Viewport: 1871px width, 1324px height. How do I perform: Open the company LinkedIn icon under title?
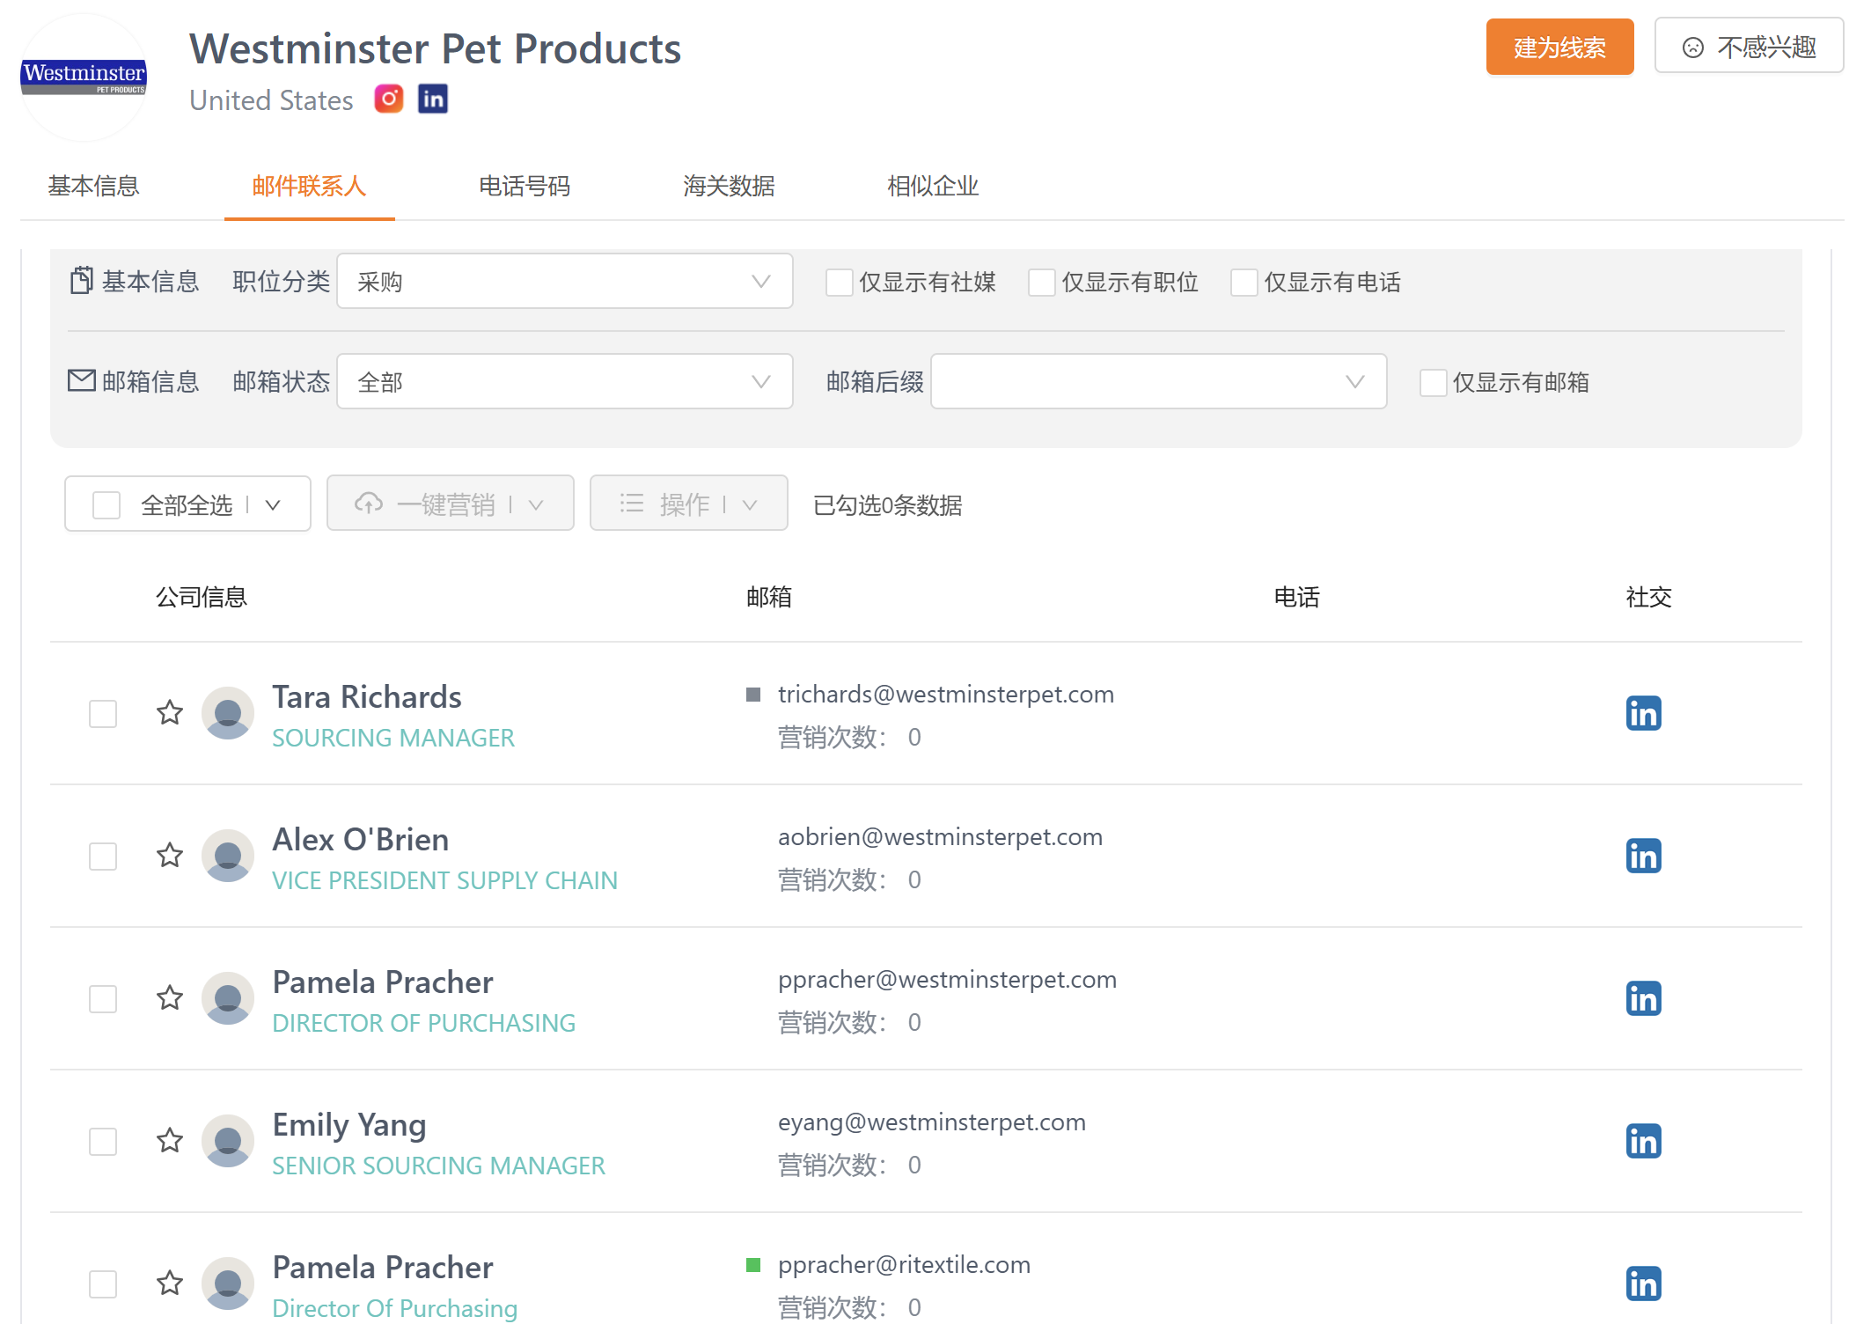click(x=433, y=99)
